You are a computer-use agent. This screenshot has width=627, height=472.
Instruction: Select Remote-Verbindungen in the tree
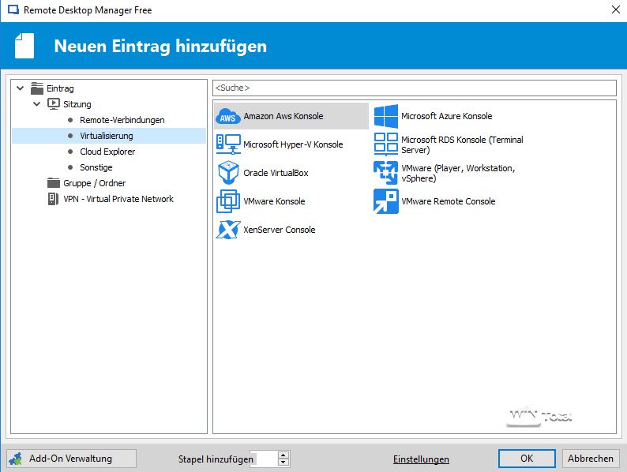pyautogui.click(x=122, y=120)
